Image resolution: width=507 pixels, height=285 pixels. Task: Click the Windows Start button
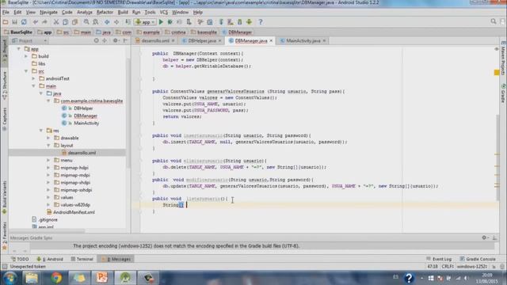[x=10, y=278]
